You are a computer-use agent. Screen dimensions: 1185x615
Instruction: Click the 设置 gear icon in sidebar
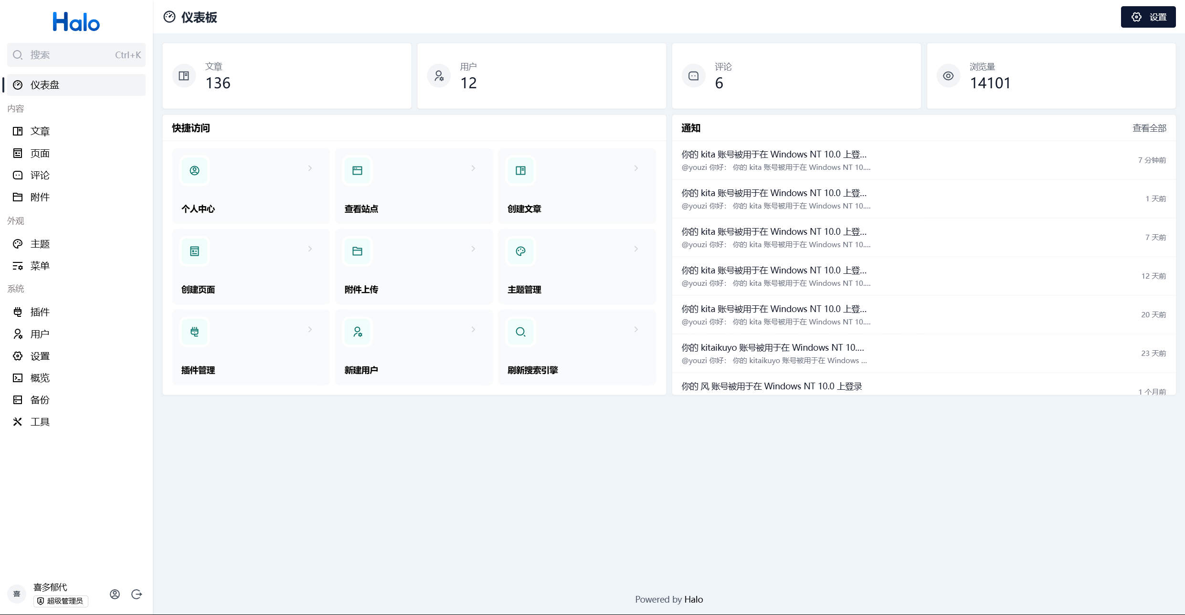coord(18,356)
